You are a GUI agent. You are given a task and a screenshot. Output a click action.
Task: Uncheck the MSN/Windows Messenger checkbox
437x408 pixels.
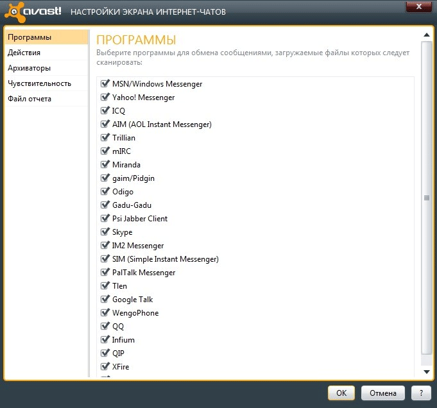point(105,83)
